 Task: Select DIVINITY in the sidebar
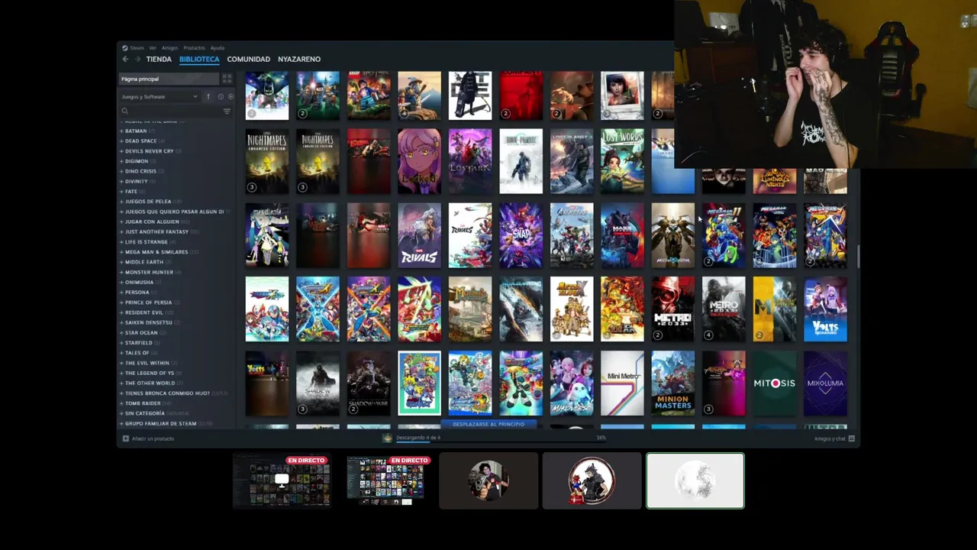[x=137, y=181]
